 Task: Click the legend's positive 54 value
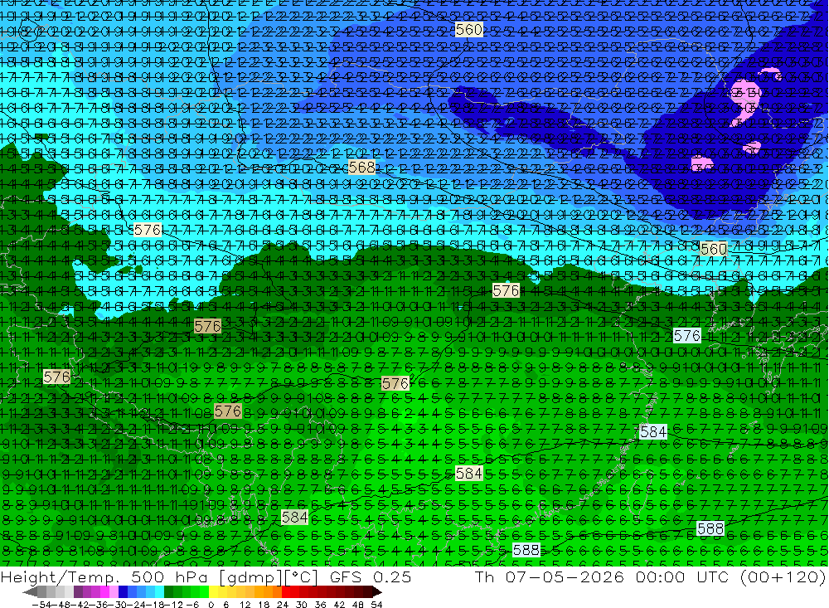[376, 605]
